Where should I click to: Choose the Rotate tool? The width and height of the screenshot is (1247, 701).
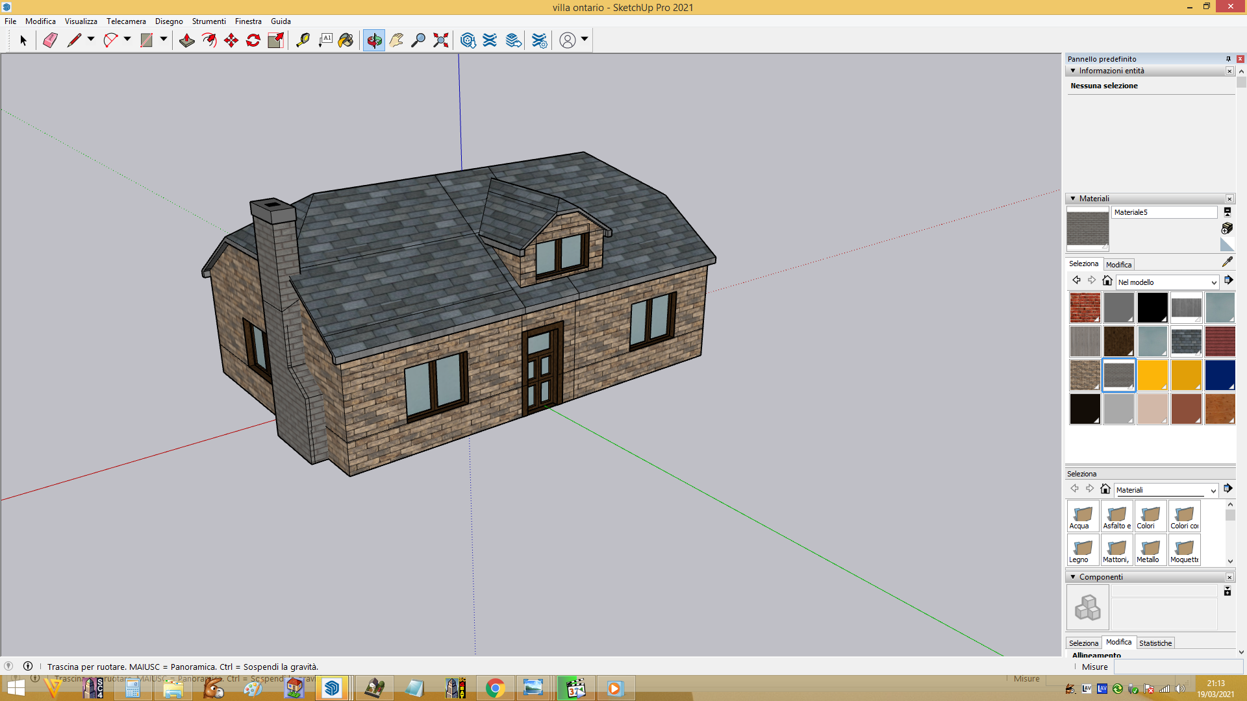[x=253, y=40]
